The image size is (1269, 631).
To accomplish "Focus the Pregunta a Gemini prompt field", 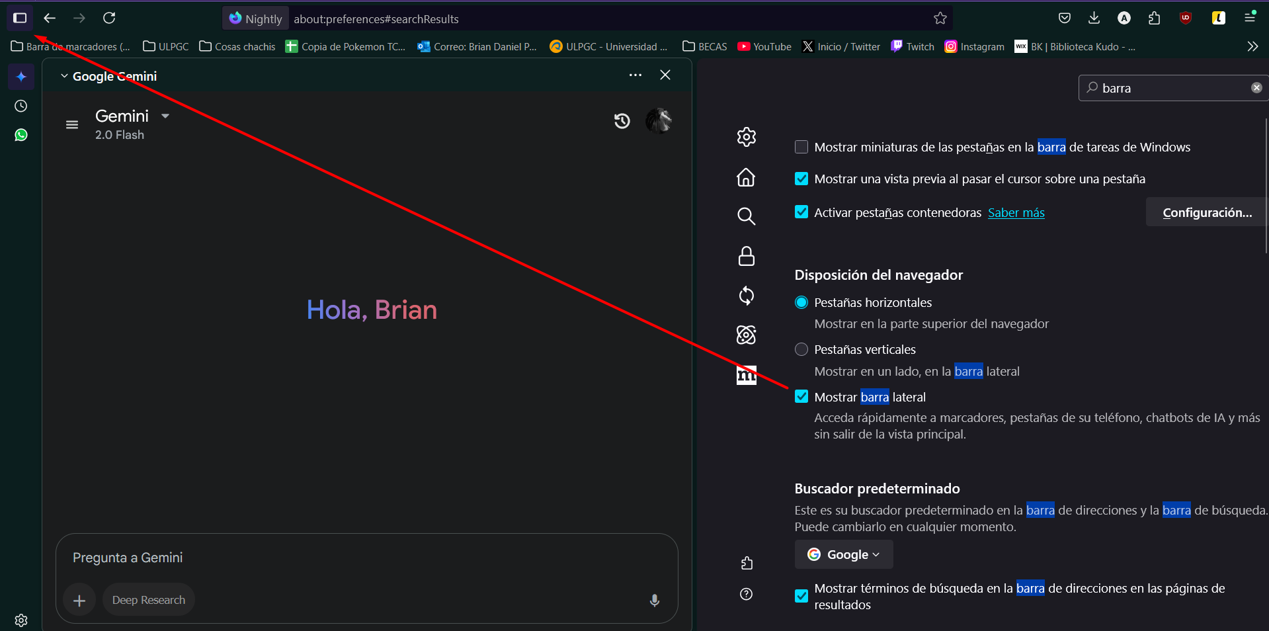I will 367,558.
